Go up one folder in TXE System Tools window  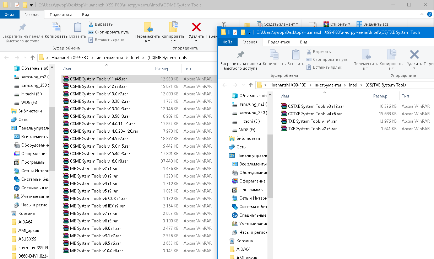(x=251, y=85)
